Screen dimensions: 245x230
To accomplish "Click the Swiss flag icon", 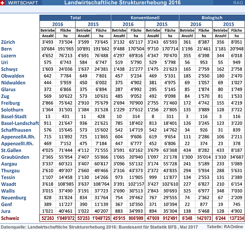I will pyautogui.click(x=4, y=3).
